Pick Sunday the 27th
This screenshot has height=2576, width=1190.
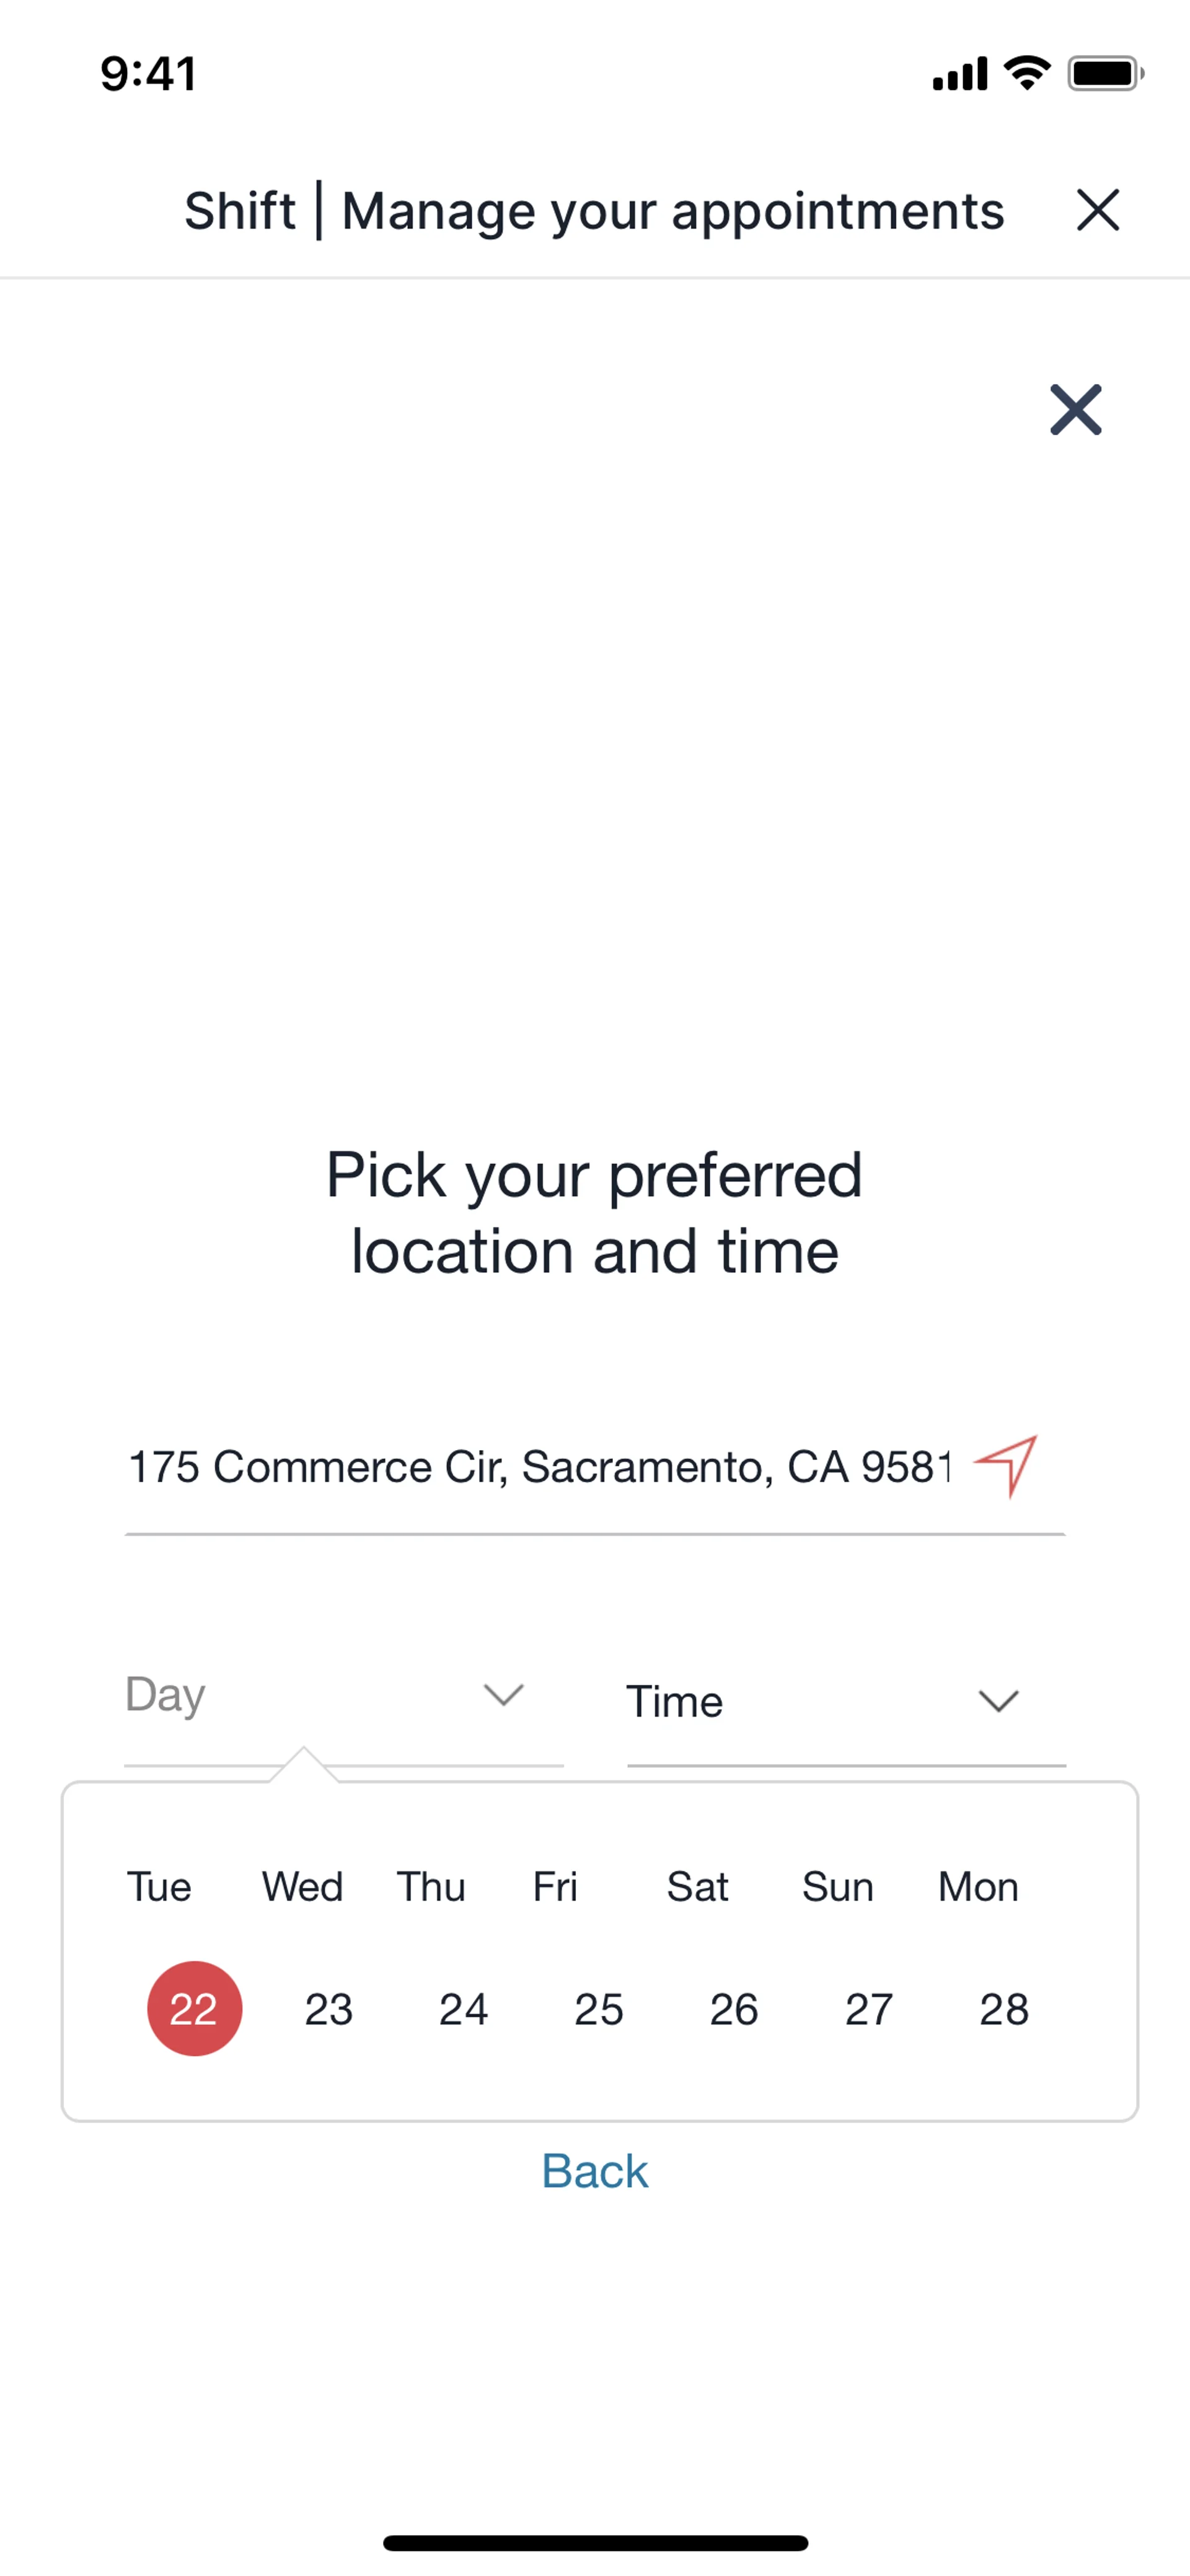click(x=869, y=2009)
